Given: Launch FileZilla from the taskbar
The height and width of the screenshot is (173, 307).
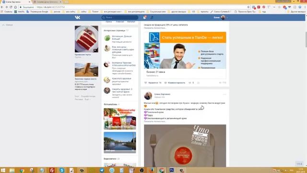Looking at the screenshot, I should pos(52,170).
